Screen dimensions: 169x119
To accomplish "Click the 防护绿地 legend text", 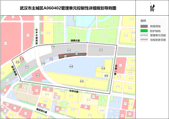I will click(x=155, y=31).
